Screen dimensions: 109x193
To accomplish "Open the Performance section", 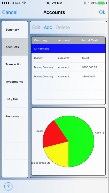I will coord(15,116).
